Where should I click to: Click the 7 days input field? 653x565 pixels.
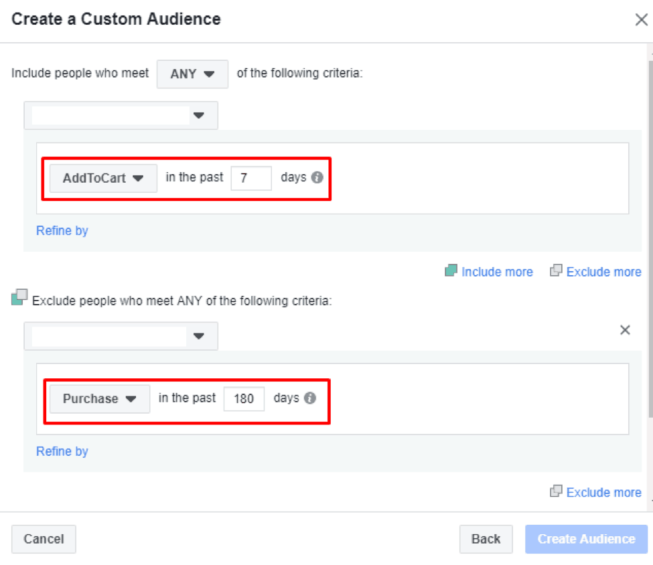pos(251,179)
